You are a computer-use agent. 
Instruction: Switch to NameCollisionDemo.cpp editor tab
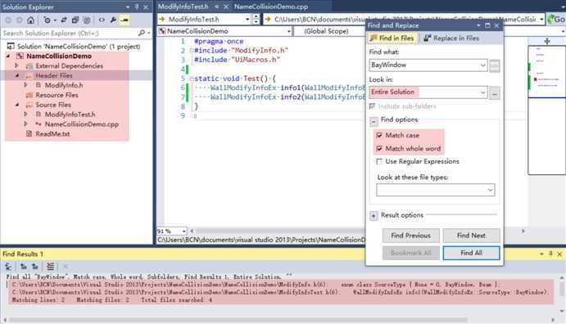(x=271, y=7)
